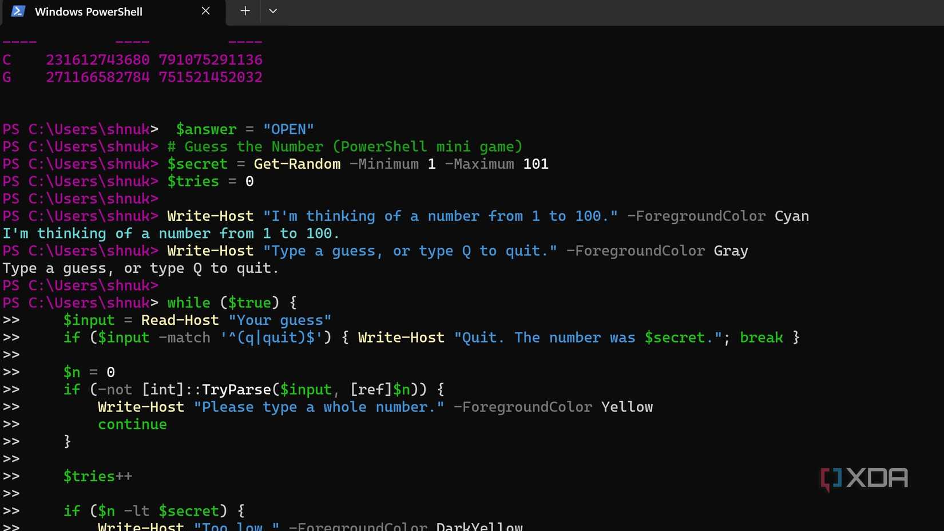Click the '$tries = 0' line
This screenshot has height=531, width=944.
click(x=211, y=181)
